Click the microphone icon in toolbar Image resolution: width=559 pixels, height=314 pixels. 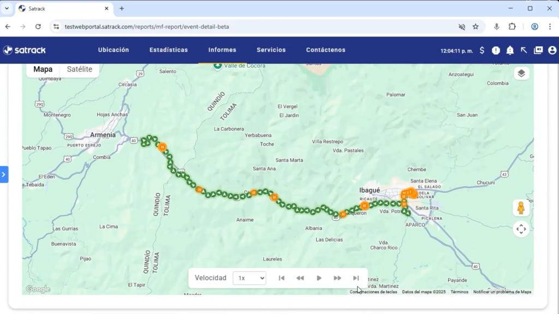point(497,27)
